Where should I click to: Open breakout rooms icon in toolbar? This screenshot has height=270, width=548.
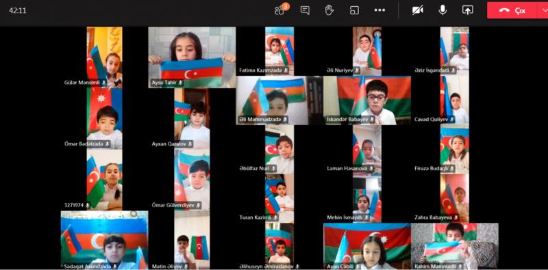[354, 10]
